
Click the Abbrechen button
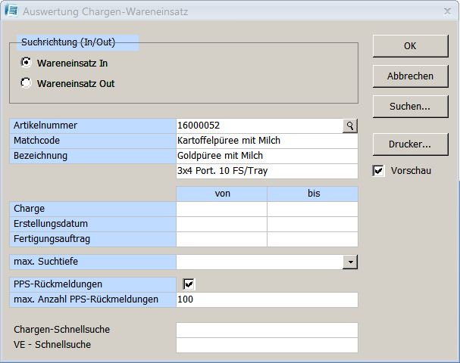click(x=410, y=76)
